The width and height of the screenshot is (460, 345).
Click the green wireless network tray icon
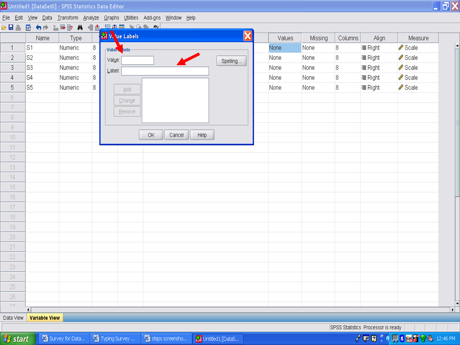(423, 339)
